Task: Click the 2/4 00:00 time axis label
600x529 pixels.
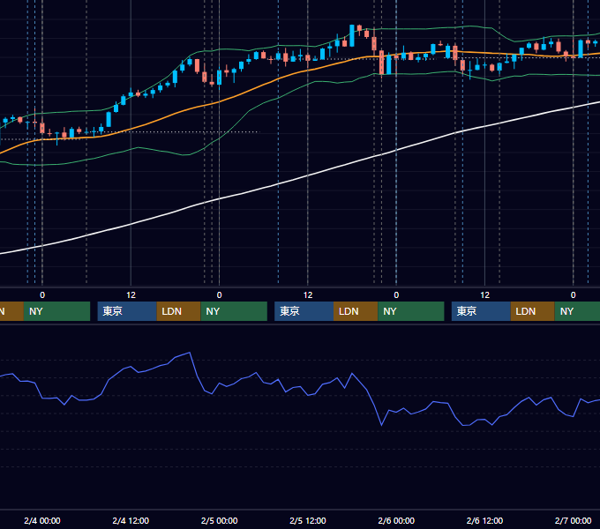Action: [42, 520]
